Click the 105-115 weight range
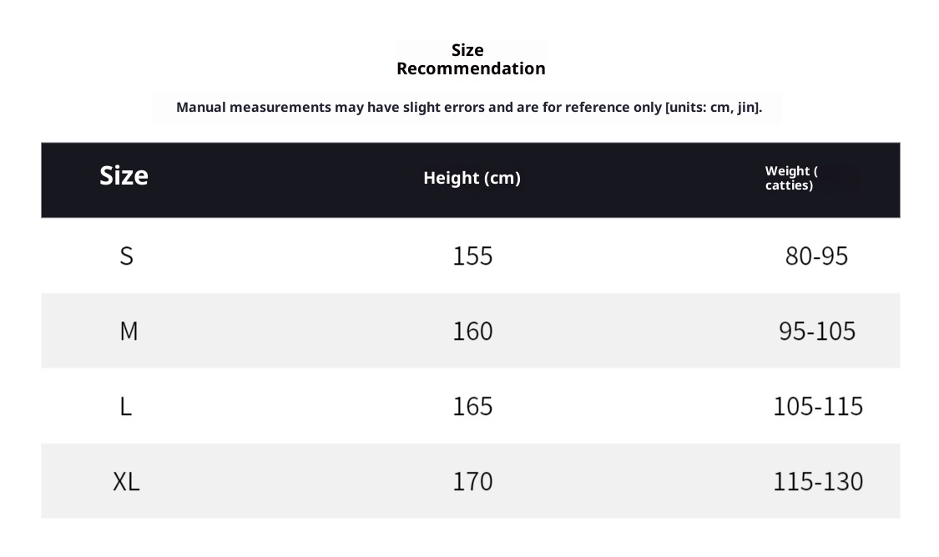 pyautogui.click(x=818, y=406)
